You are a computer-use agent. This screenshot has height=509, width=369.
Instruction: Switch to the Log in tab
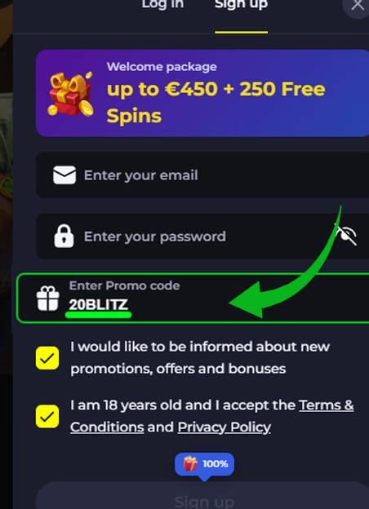[162, 5]
